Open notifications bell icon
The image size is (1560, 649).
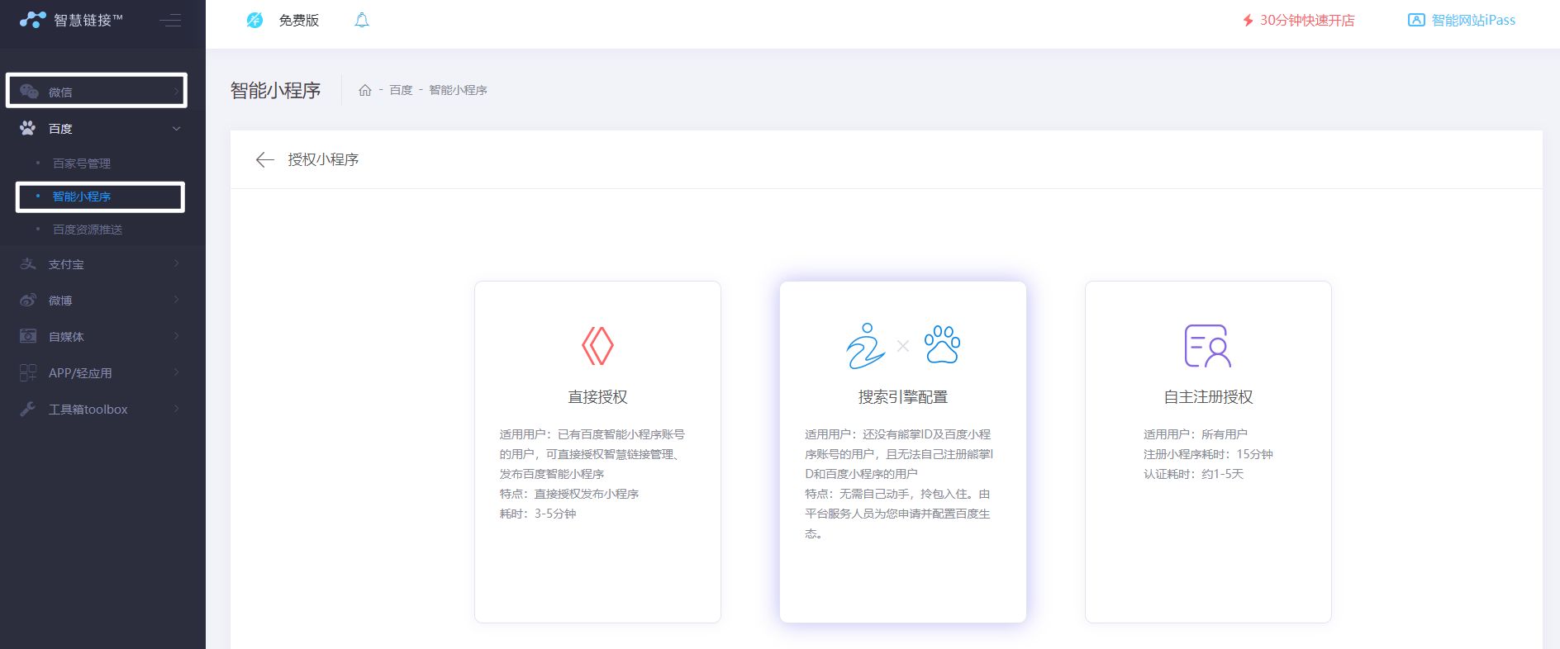(362, 20)
